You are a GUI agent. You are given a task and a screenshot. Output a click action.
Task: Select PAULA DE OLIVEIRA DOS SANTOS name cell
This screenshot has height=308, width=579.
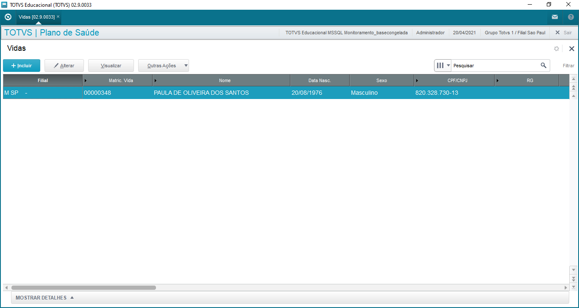(x=221, y=93)
